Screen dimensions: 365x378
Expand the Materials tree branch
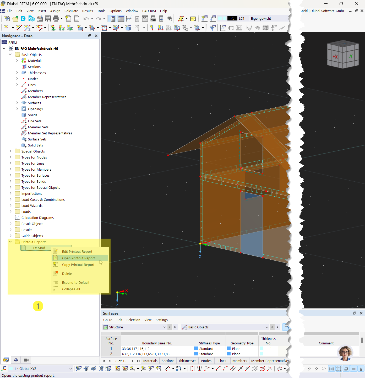(x=17, y=61)
